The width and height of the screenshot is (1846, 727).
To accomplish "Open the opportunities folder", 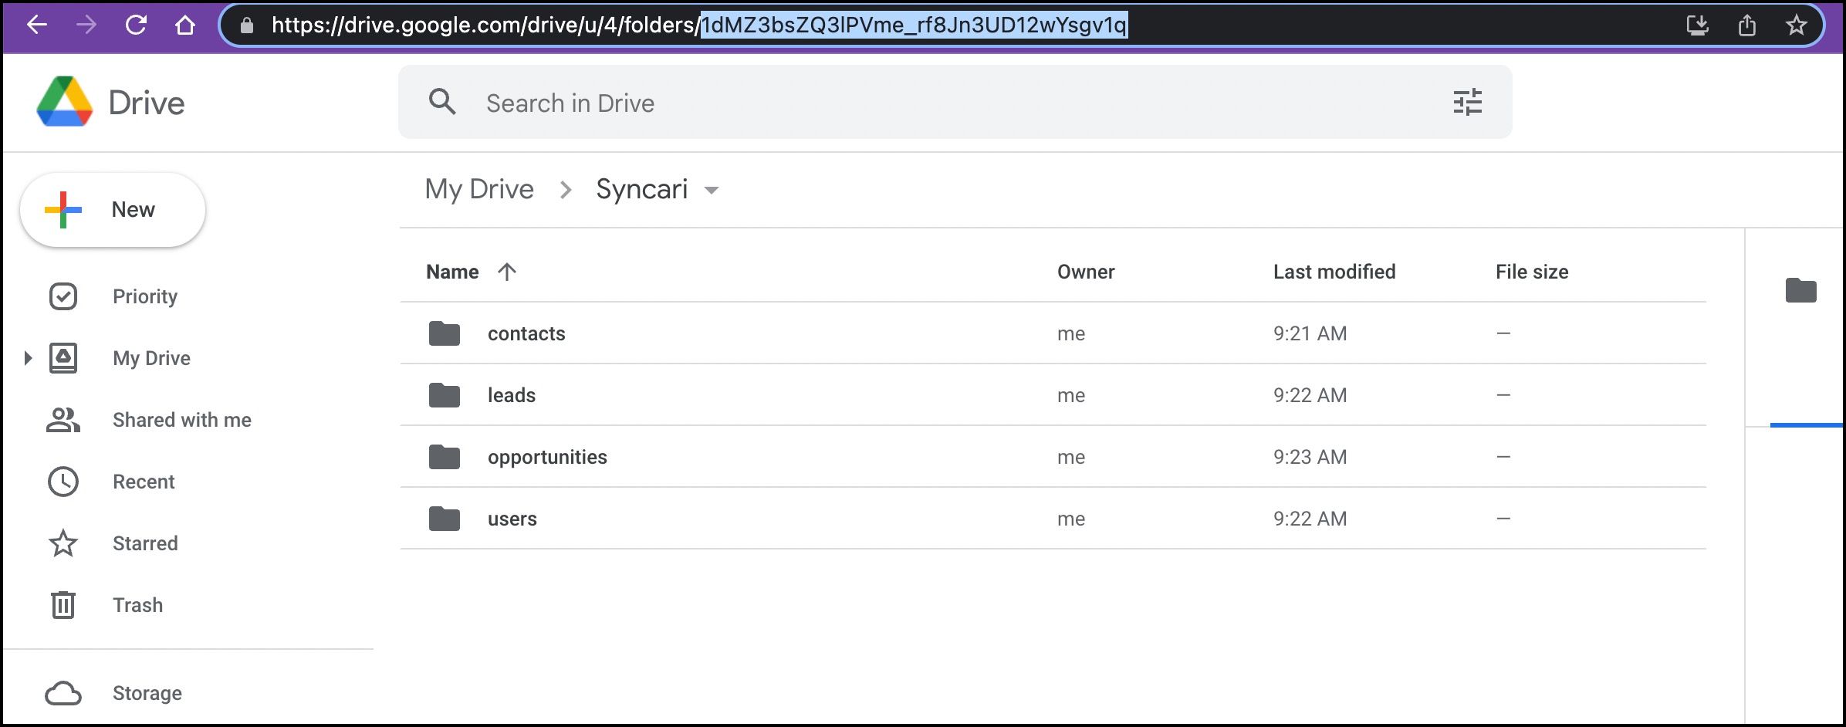I will pyautogui.click(x=548, y=456).
